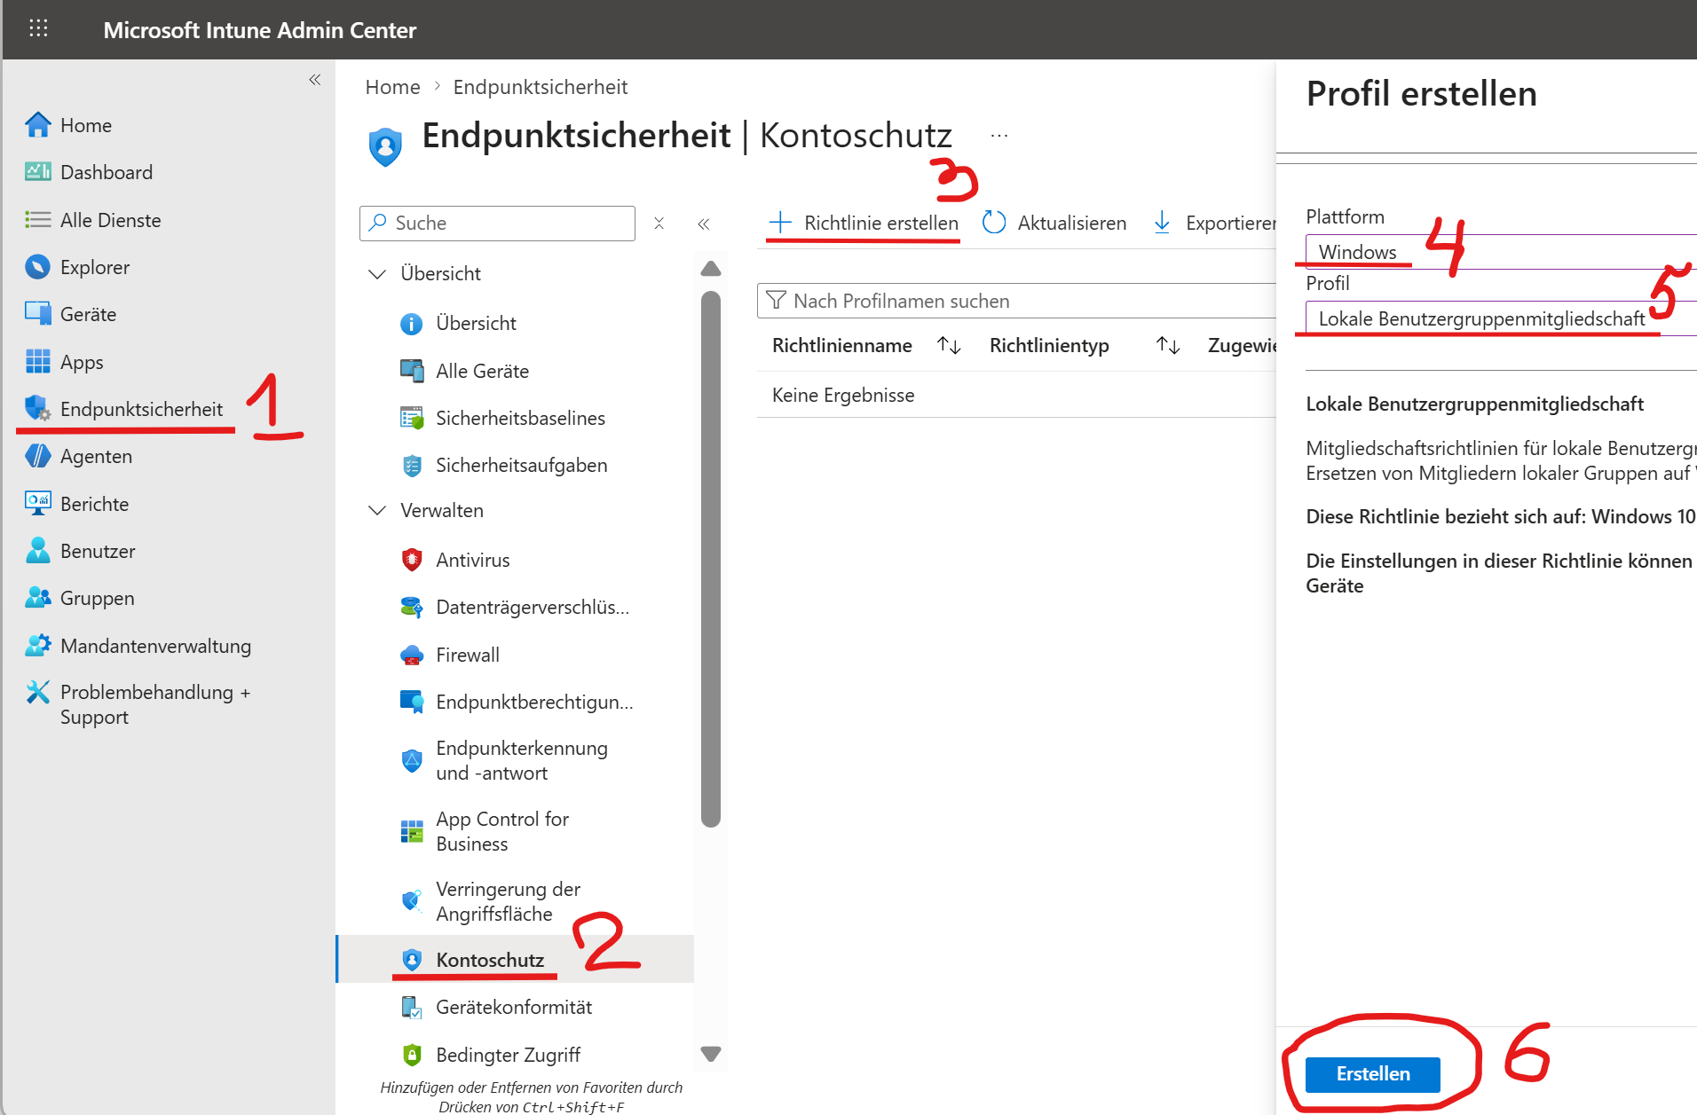Open Explorer from the left navigation
This screenshot has height=1115, width=1697.
94,267
